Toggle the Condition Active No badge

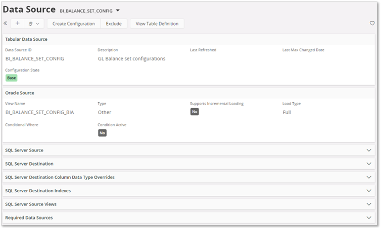(102, 133)
